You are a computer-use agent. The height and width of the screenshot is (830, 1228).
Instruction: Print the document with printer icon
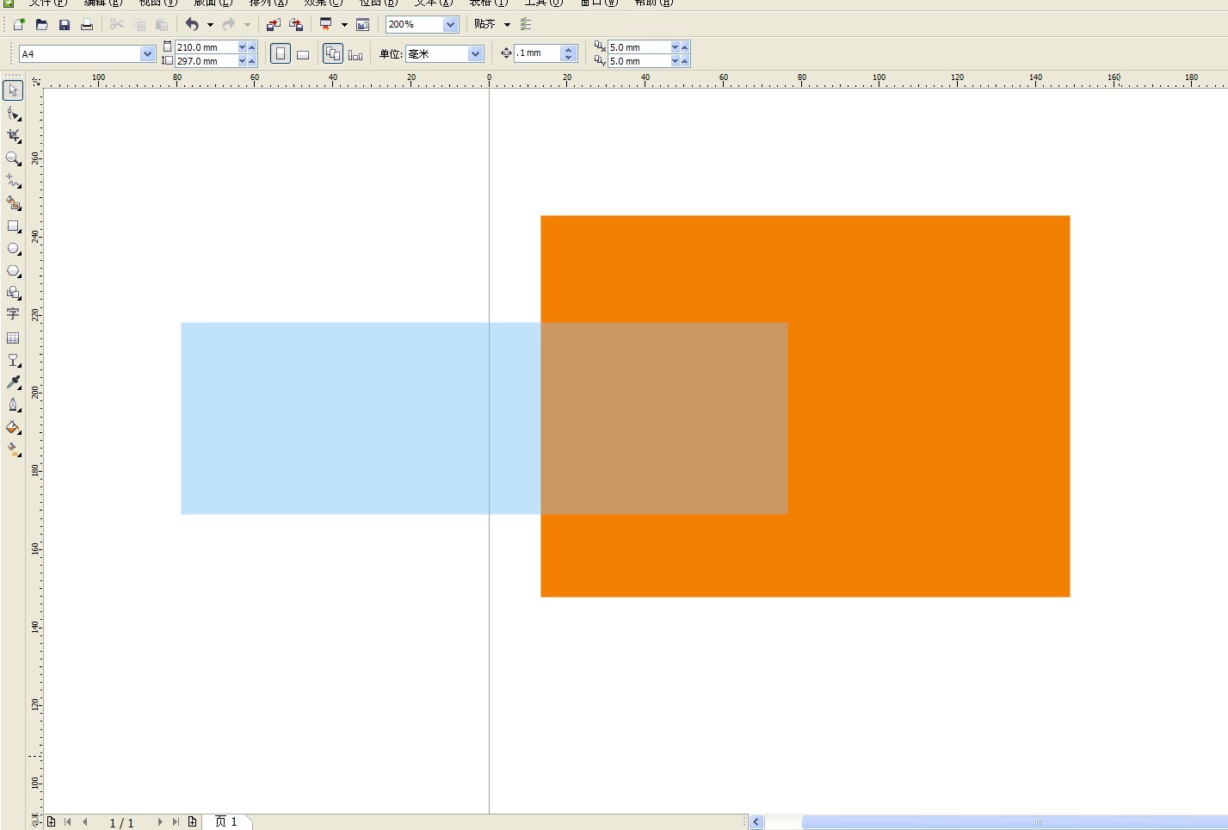[x=87, y=24]
